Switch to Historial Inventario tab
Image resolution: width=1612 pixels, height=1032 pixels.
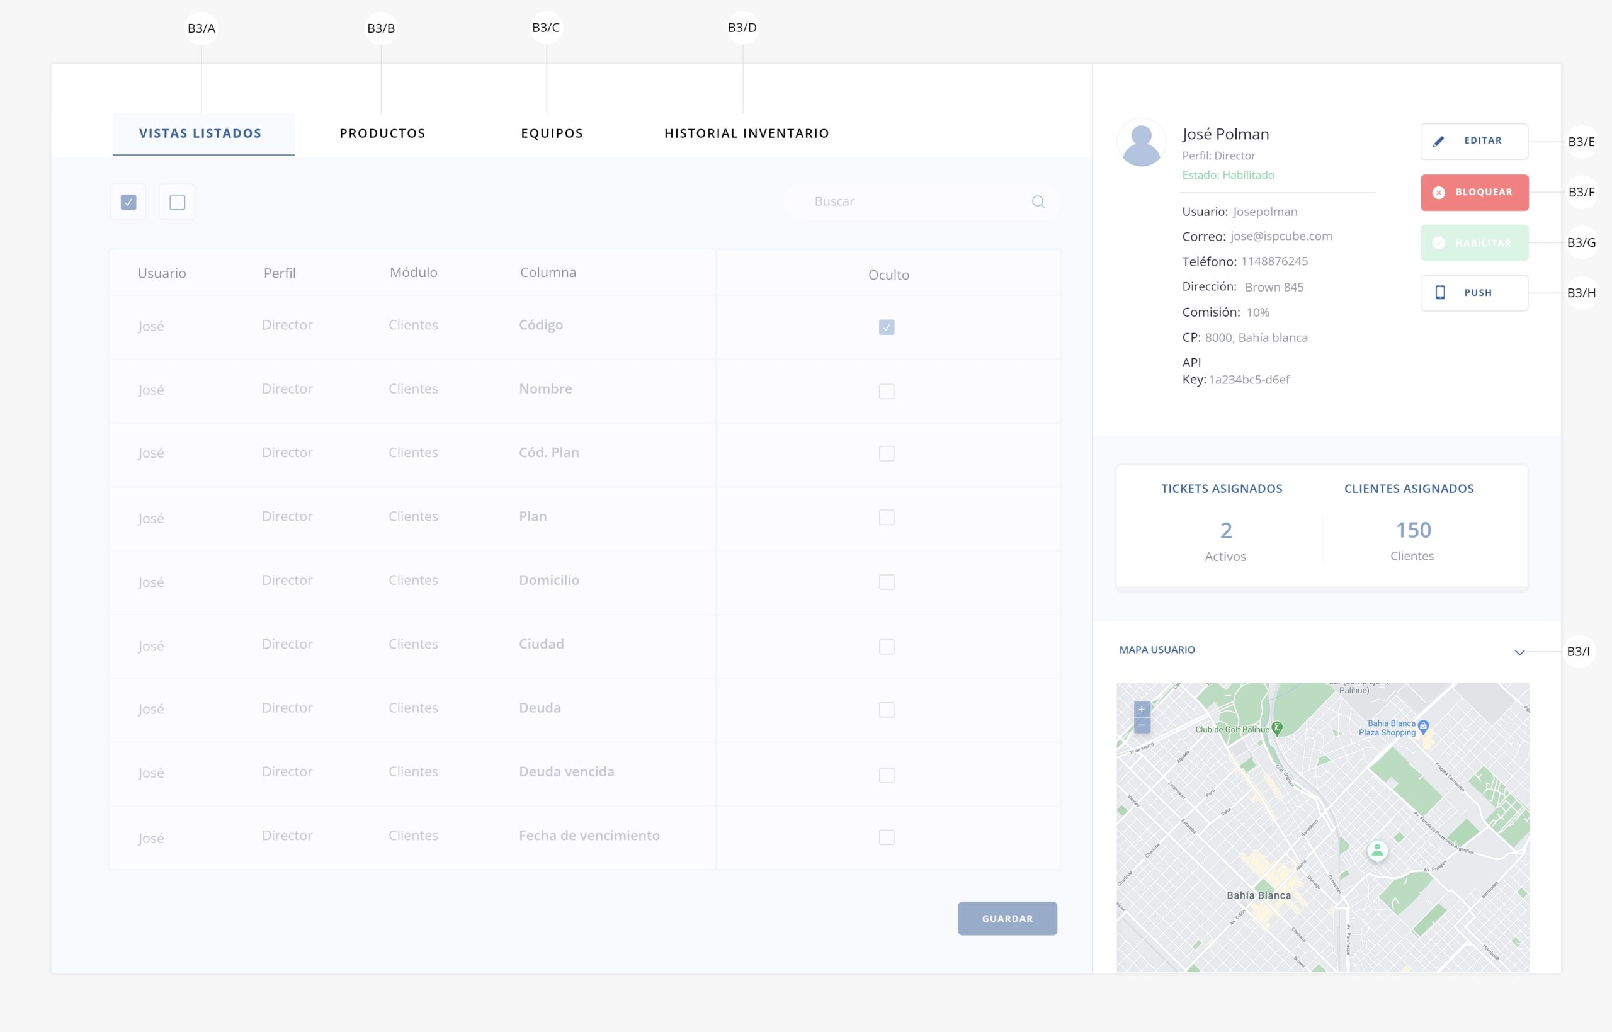[746, 133]
